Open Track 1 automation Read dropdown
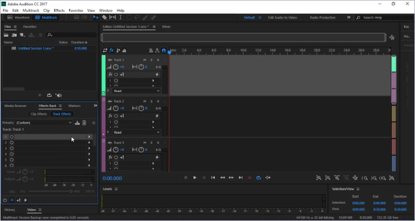The height and width of the screenshot is (221, 415). pyautogui.click(x=136, y=91)
